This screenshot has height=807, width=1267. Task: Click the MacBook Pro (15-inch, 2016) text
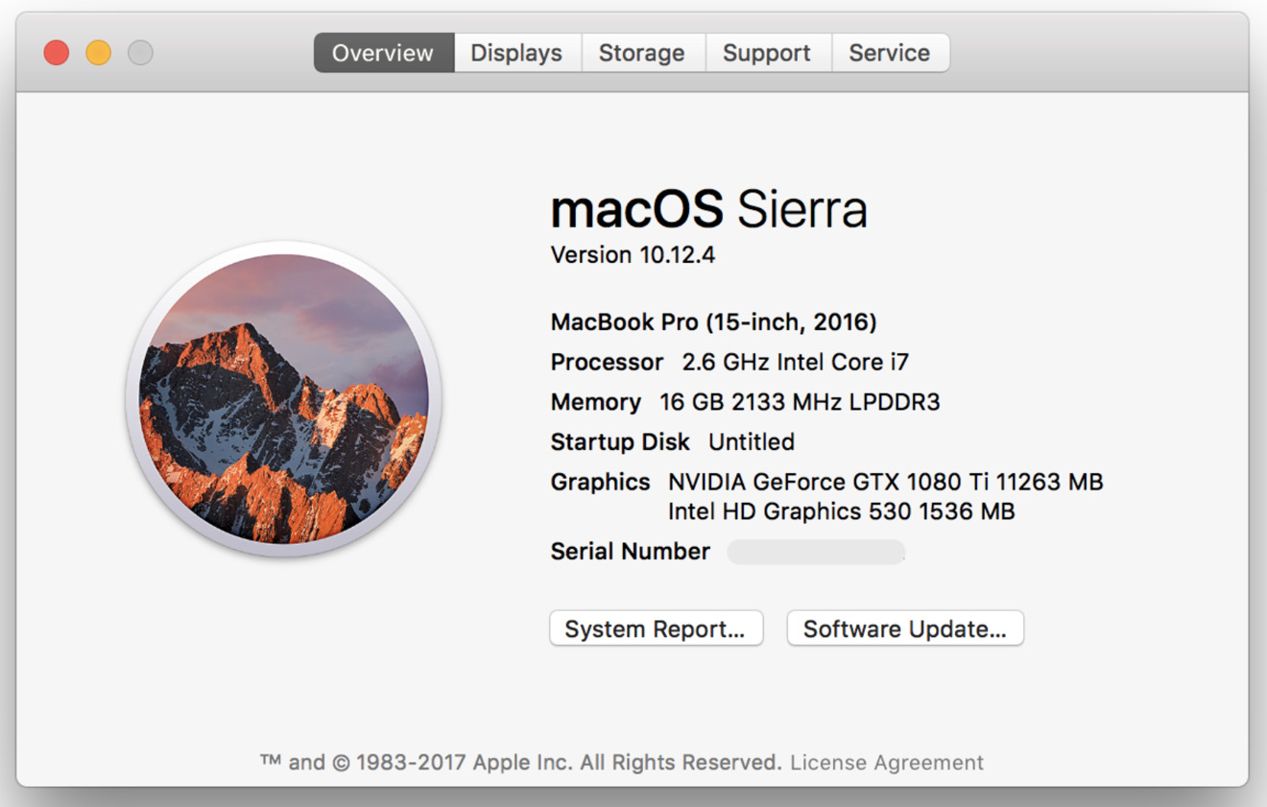click(x=713, y=322)
